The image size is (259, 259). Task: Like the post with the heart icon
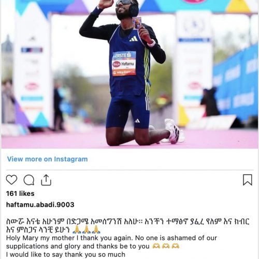[x=11, y=180]
